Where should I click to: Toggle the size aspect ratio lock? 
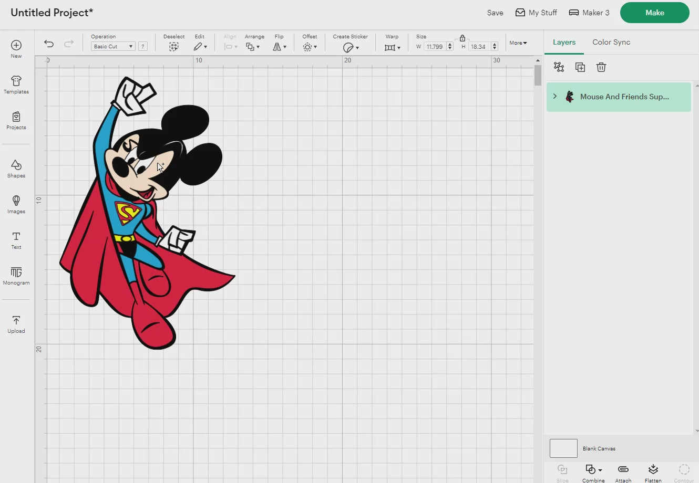pyautogui.click(x=462, y=38)
